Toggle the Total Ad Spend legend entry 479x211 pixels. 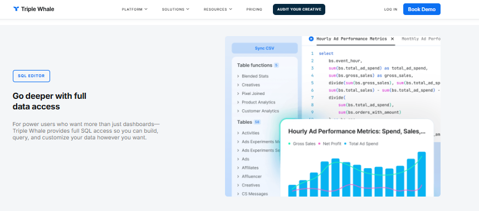click(x=361, y=144)
